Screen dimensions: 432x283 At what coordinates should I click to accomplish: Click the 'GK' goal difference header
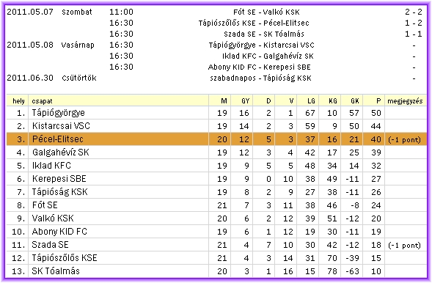354,101
